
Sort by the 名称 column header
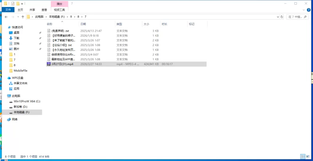pyautogui.click(x=62, y=24)
